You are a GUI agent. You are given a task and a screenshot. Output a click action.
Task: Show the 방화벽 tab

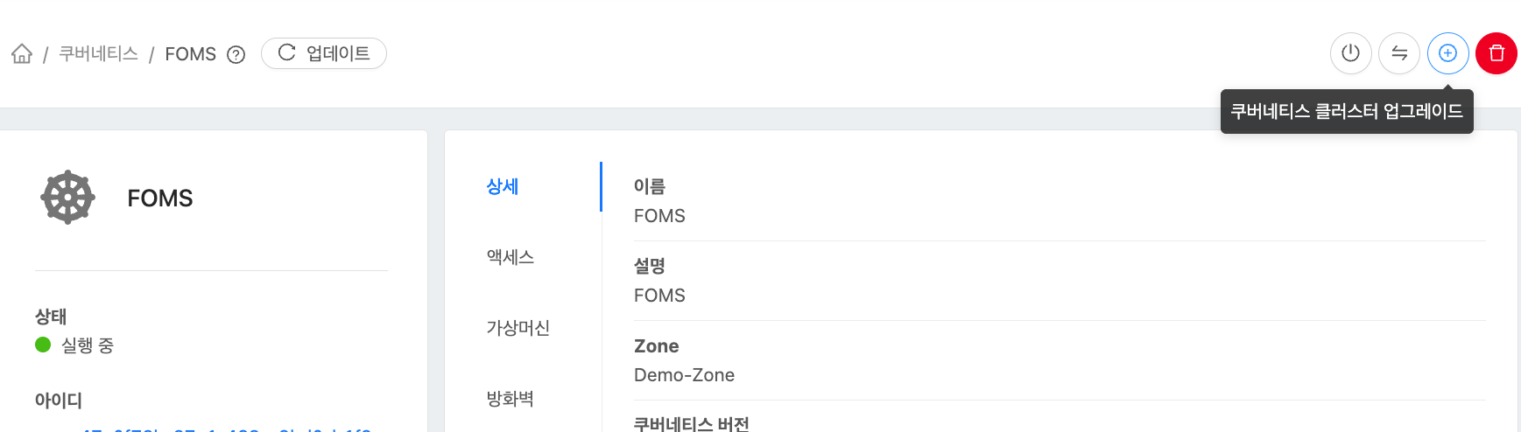point(511,399)
